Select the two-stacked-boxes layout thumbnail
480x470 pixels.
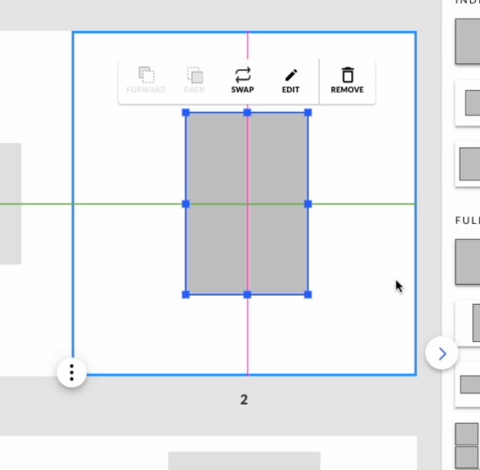pos(467,446)
